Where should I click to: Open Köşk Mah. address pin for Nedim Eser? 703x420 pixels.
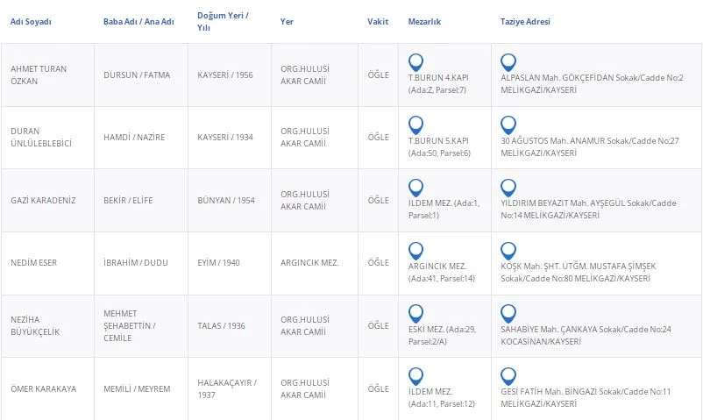(x=508, y=250)
